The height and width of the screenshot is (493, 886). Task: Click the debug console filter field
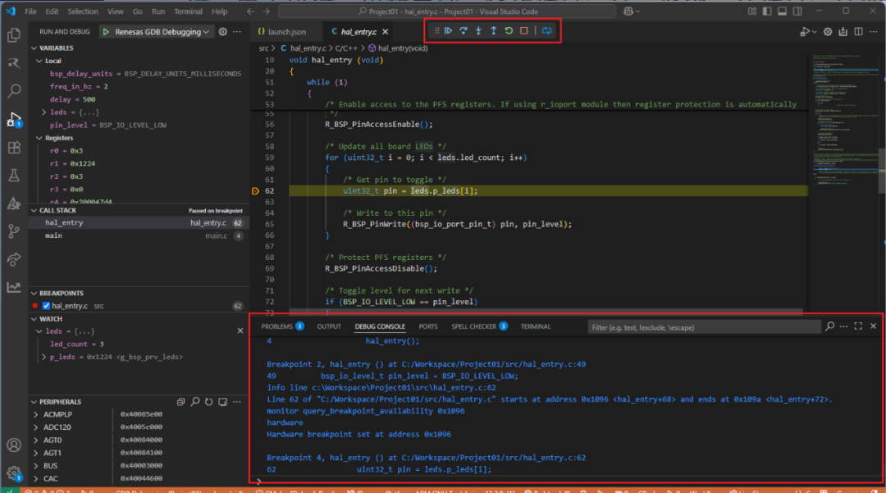[x=704, y=327]
